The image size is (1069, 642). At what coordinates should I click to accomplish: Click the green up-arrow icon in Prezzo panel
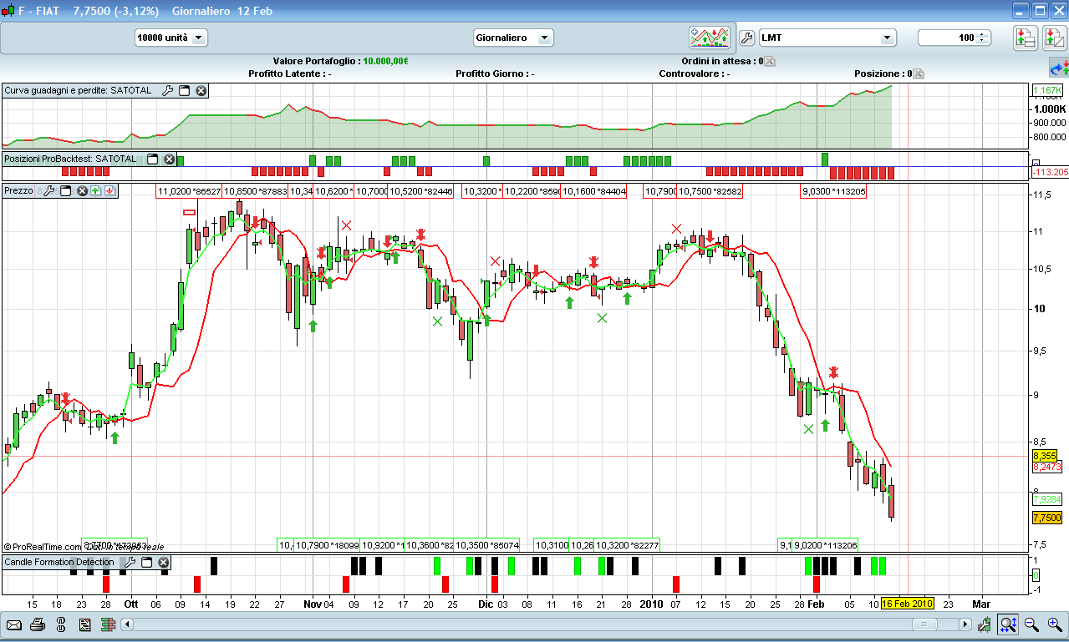(95, 191)
